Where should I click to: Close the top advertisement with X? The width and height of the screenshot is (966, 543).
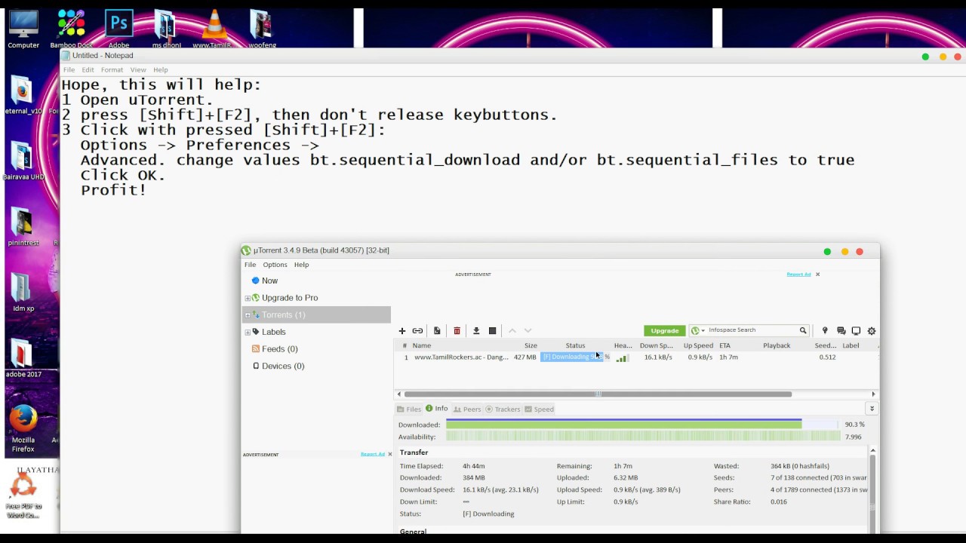click(x=817, y=275)
